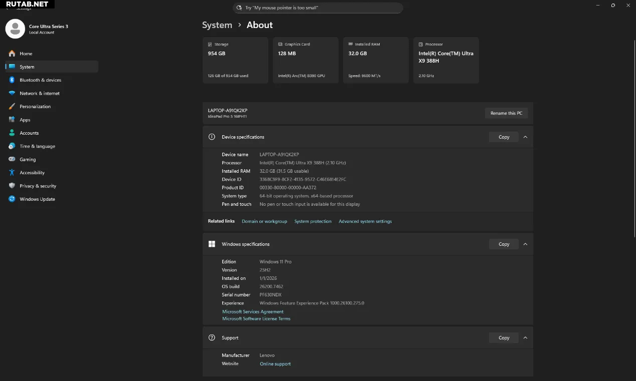Viewport: 636px width, 381px height.
Task: Select Privacy & security shield icon
Action: tap(12, 186)
